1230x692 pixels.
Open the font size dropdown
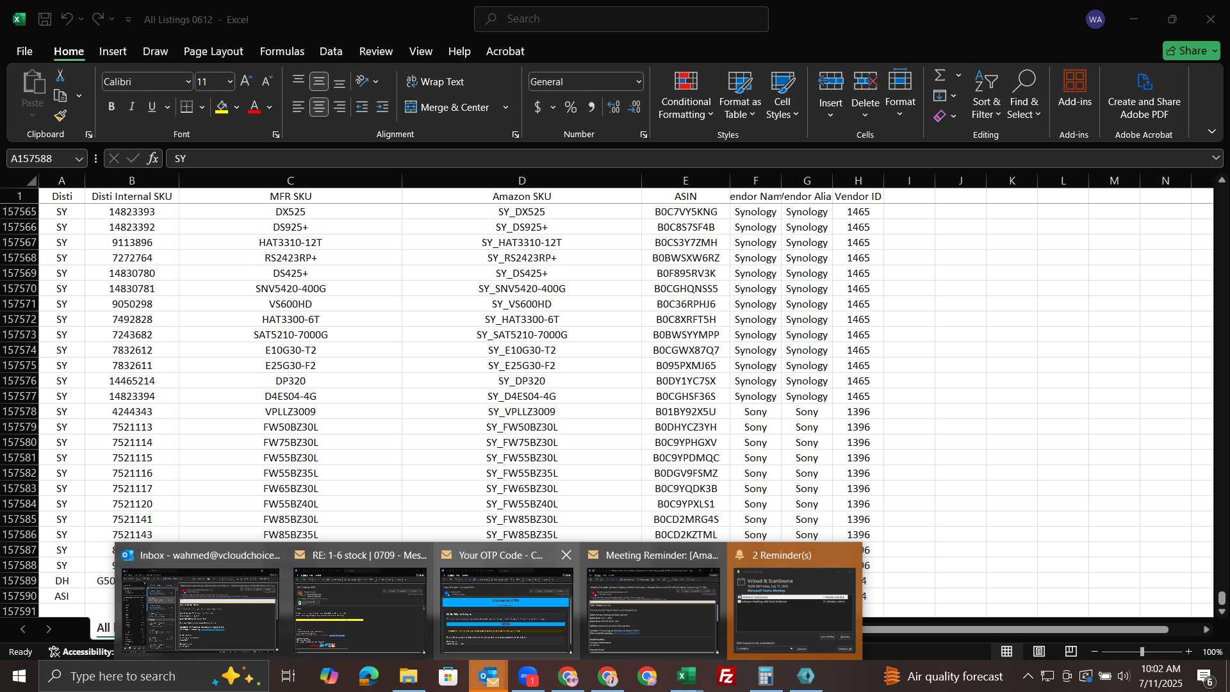pos(230,82)
